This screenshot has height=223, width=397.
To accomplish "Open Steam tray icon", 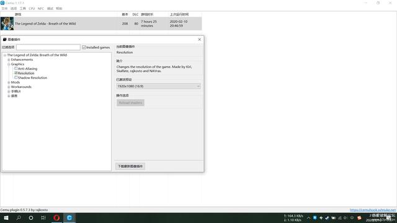I will (x=327, y=217).
